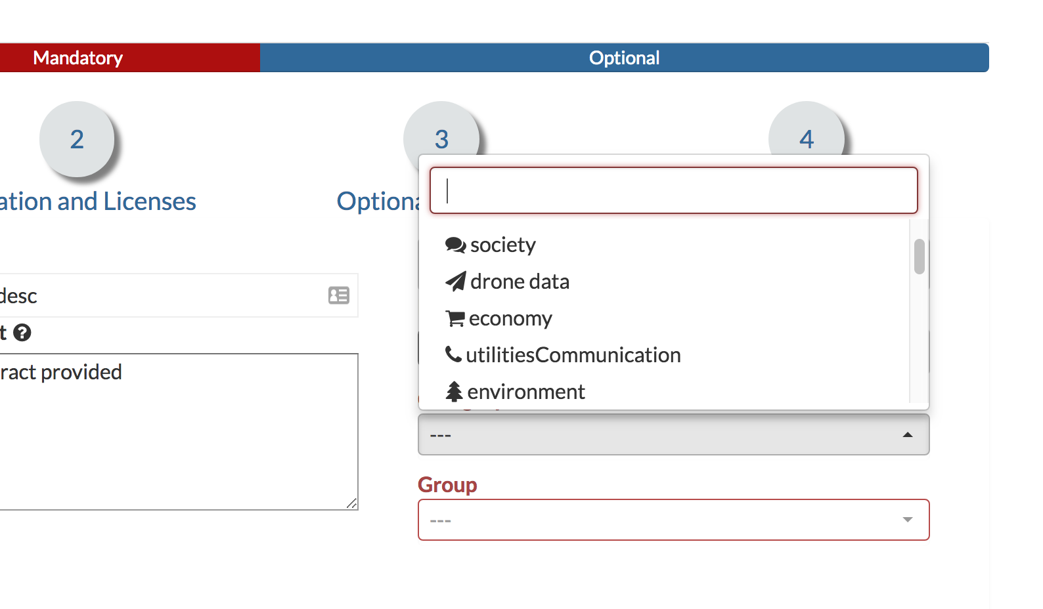Collapse the open category dropdown
The height and width of the screenshot is (609, 1043).
pyautogui.click(x=674, y=434)
